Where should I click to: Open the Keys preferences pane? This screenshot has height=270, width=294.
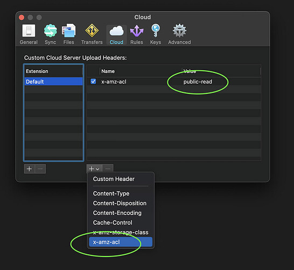[156, 34]
